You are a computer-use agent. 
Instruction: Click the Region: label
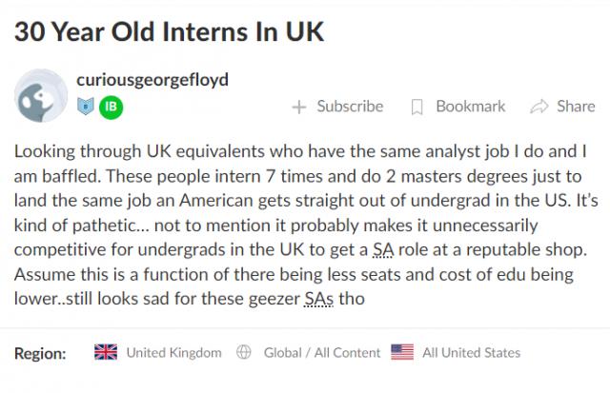[x=40, y=353]
